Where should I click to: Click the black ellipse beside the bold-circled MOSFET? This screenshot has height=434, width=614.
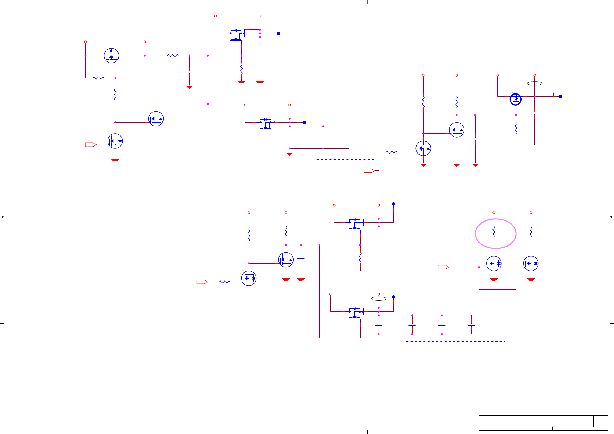coord(535,84)
